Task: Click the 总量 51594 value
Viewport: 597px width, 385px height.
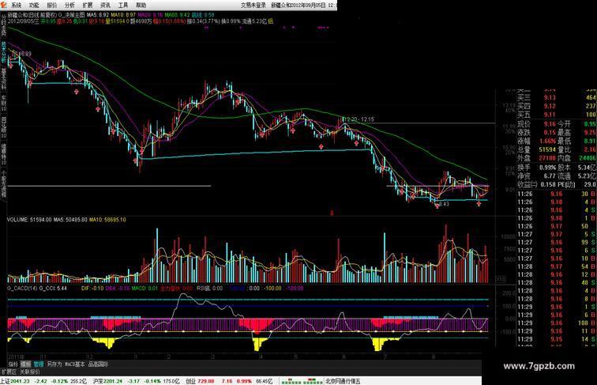Action: point(547,149)
